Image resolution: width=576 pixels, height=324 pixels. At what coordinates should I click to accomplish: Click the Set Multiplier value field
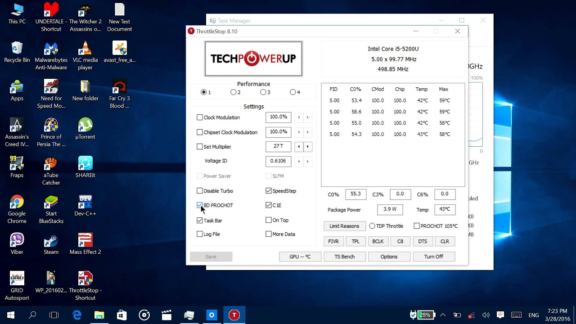(x=278, y=146)
